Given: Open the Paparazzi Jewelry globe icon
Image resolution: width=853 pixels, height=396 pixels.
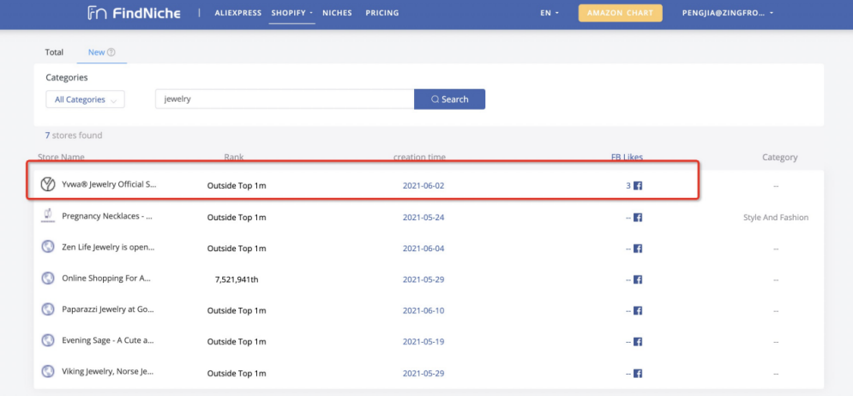Looking at the screenshot, I should point(48,309).
